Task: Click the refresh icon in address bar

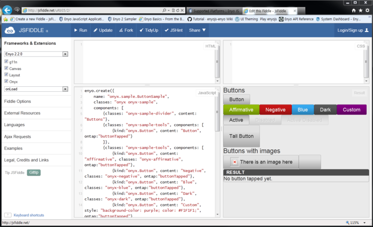Action: [x=178, y=10]
